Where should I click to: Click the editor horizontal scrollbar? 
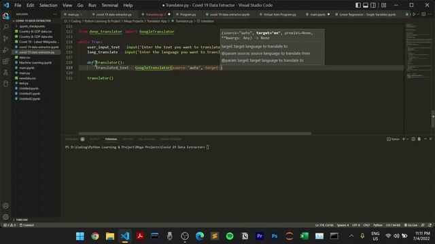point(195,134)
